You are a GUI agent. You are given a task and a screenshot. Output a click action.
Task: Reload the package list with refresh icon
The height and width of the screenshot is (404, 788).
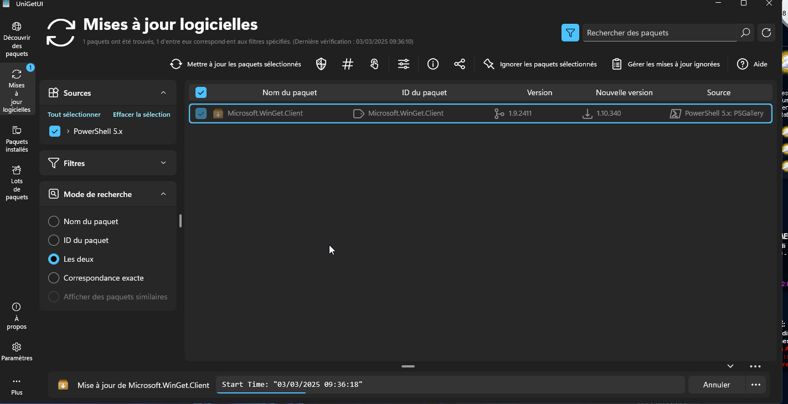point(766,33)
